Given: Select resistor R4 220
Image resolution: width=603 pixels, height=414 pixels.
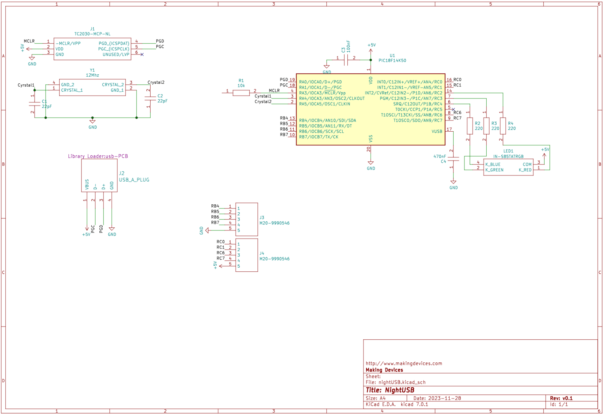Looking at the screenshot, I should tap(502, 126).
